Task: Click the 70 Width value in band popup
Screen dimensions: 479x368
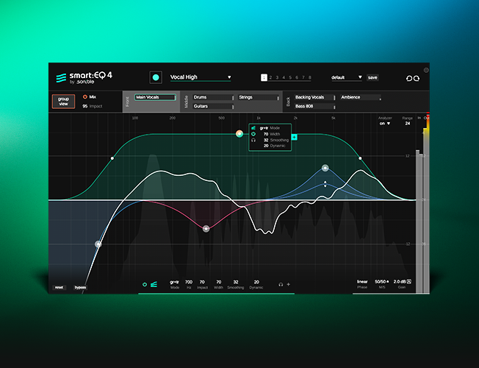Action: point(266,134)
